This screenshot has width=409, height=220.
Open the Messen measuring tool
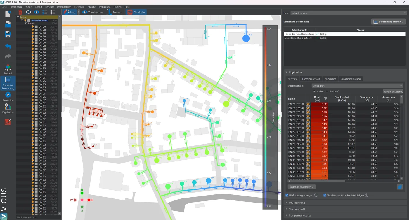coord(114,12)
